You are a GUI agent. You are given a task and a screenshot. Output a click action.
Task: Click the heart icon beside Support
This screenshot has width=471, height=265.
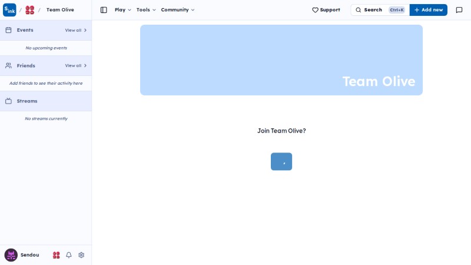(x=315, y=10)
